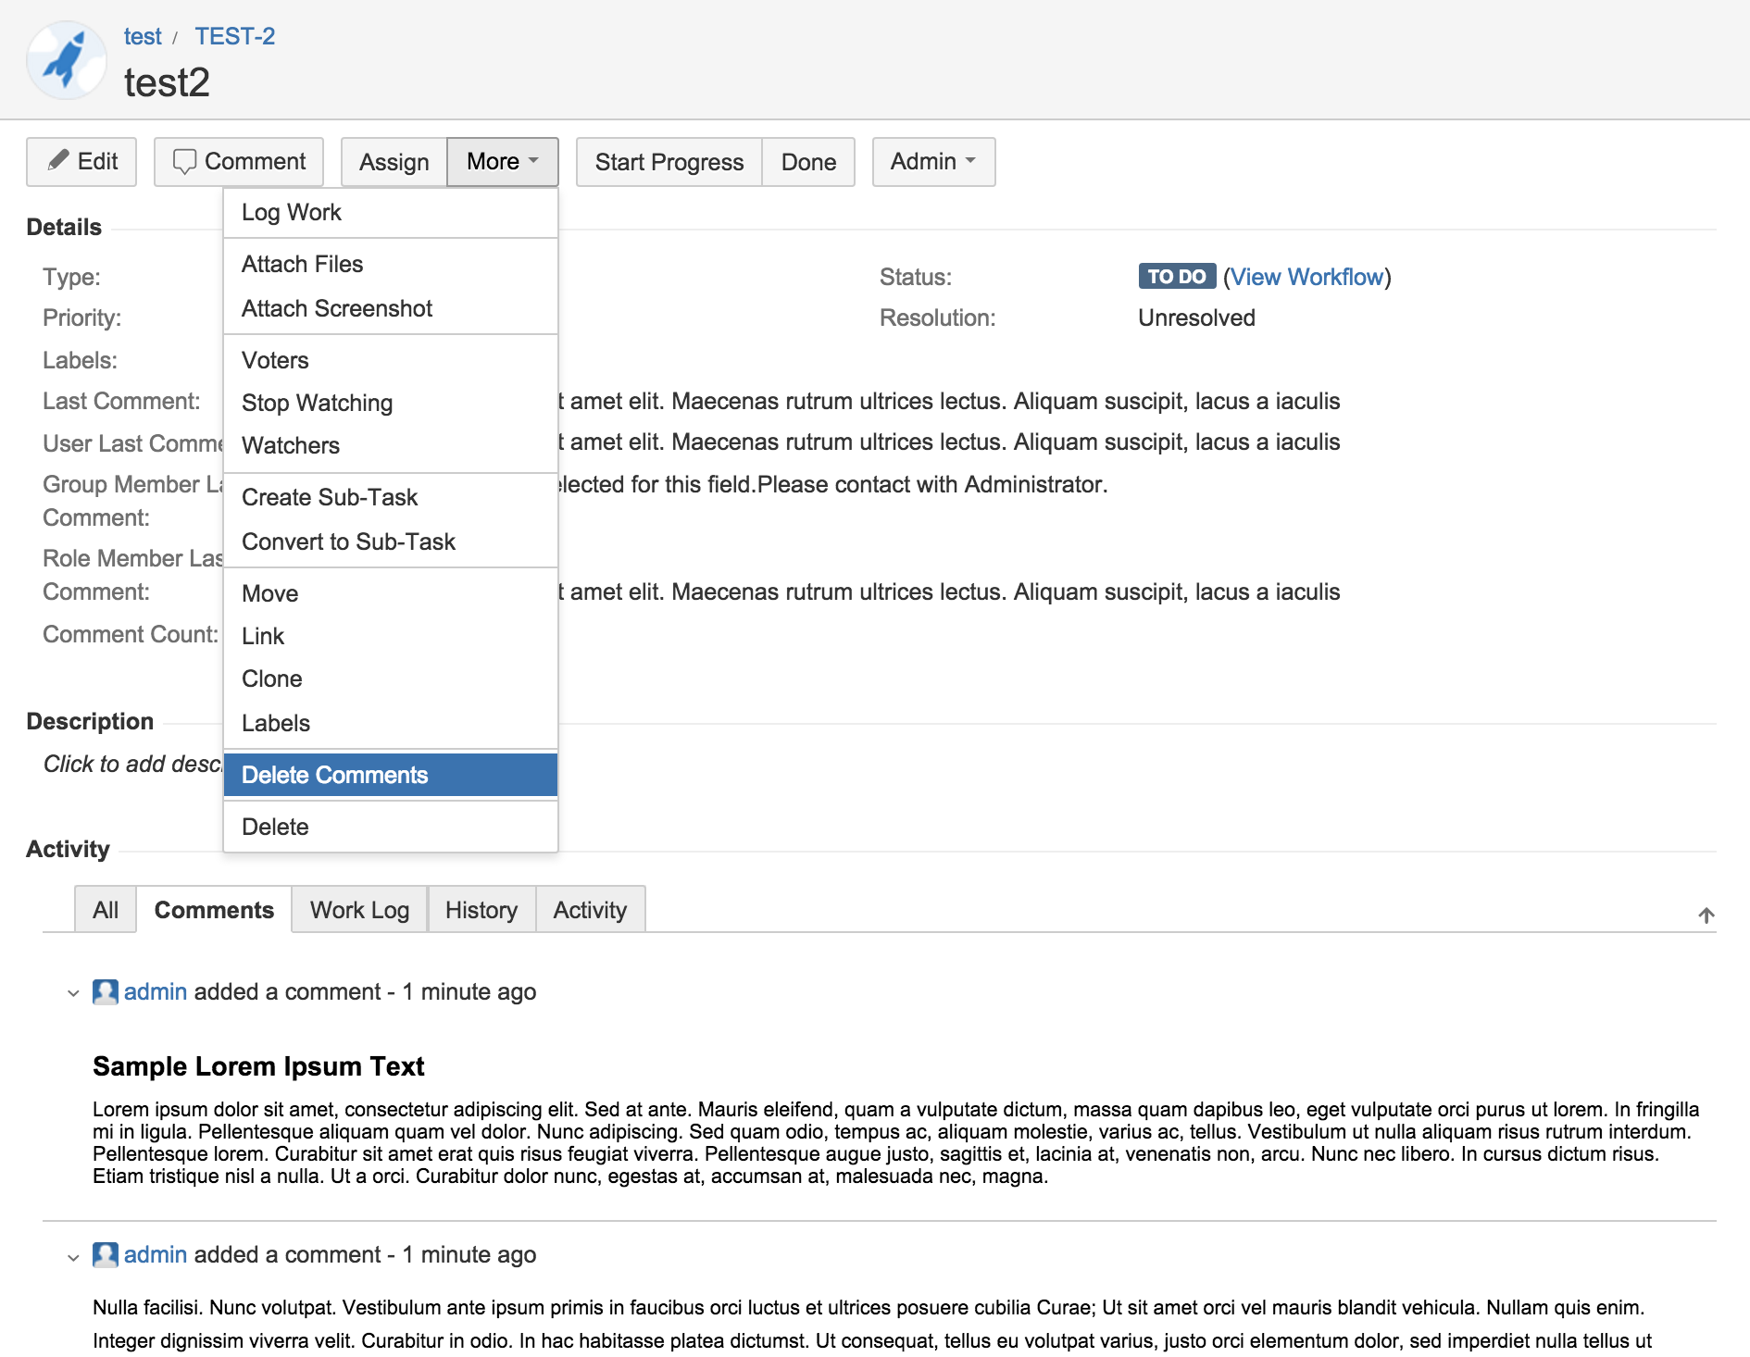1750x1357 pixels.
Task: Click the Done workflow button
Action: 808,162
